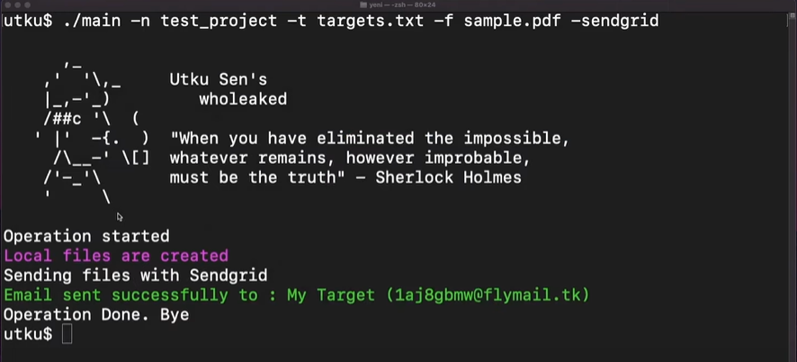Click the magenta 'Local files are created' line
Image resolution: width=797 pixels, height=362 pixels.
116,256
